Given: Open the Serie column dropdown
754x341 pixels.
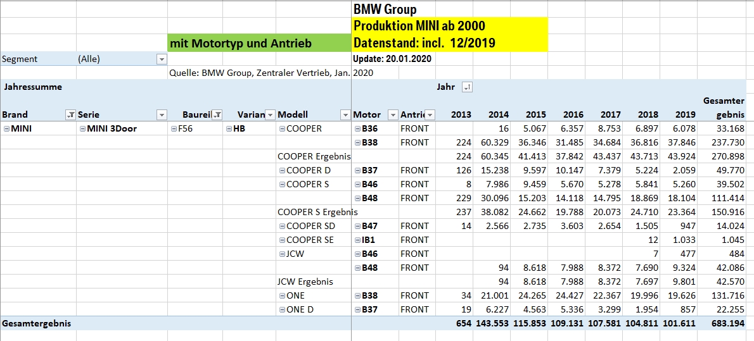Looking at the screenshot, I should pyautogui.click(x=162, y=115).
